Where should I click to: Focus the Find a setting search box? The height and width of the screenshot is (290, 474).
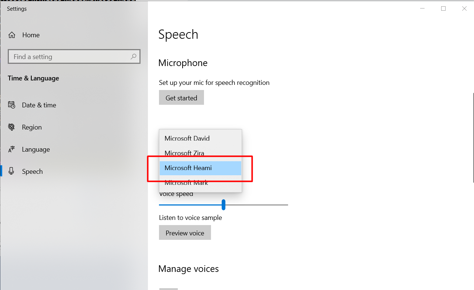[x=74, y=56]
